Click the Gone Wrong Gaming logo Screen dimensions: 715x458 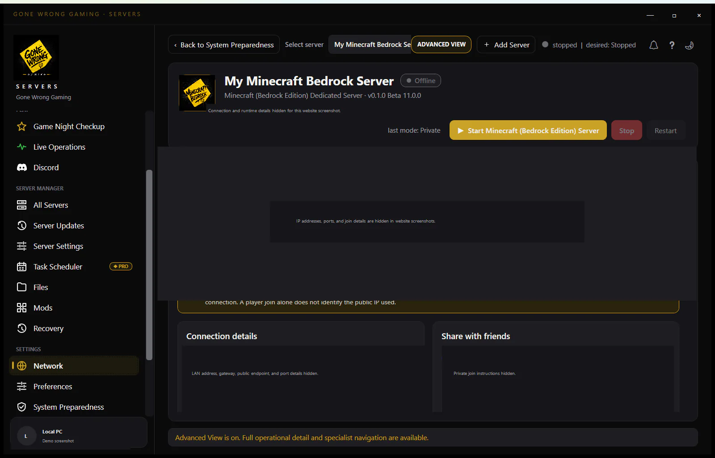point(36,58)
